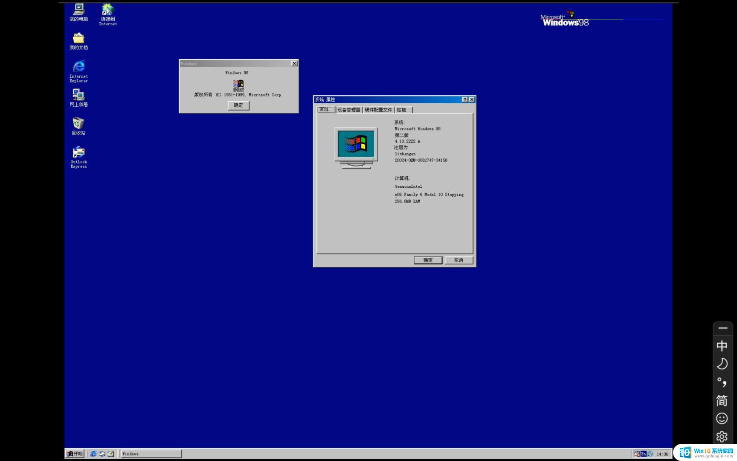Select the Internet Explorer desktop icon
The image size is (737, 461).
78,71
